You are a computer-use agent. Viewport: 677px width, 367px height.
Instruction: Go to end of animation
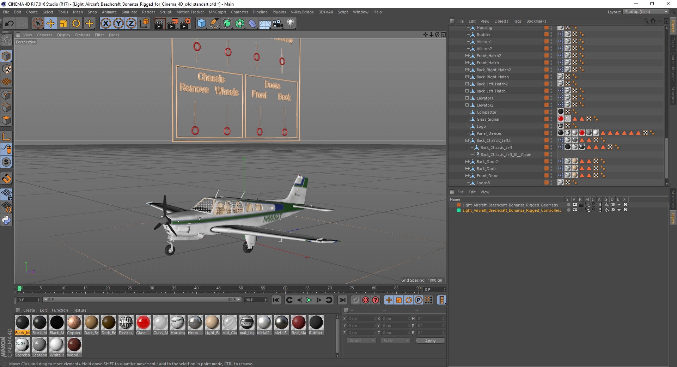(342, 300)
